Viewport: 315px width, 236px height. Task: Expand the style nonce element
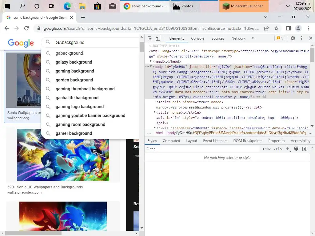point(154,112)
